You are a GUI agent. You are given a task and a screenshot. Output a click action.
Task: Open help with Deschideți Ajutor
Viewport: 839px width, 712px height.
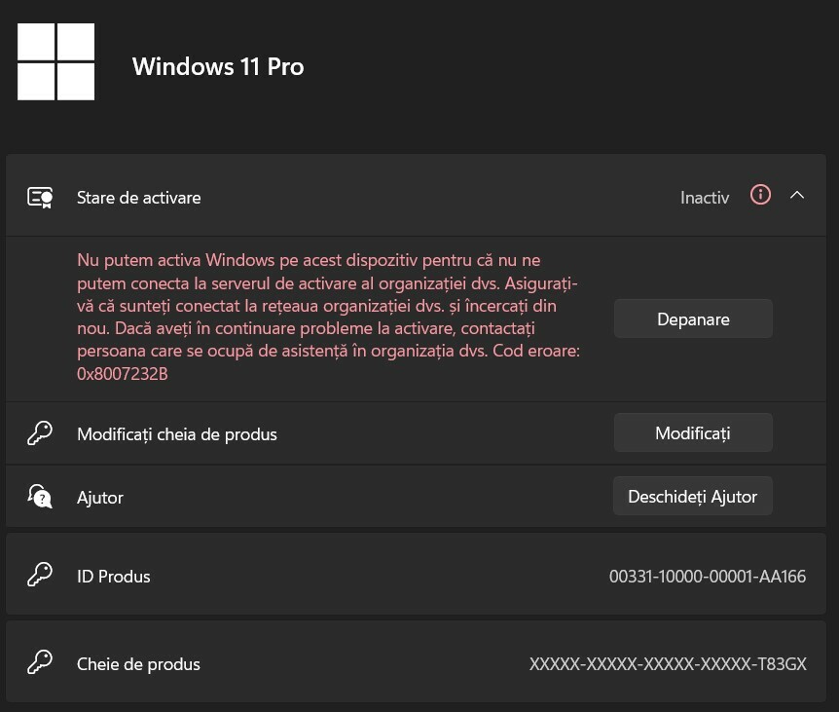click(693, 497)
